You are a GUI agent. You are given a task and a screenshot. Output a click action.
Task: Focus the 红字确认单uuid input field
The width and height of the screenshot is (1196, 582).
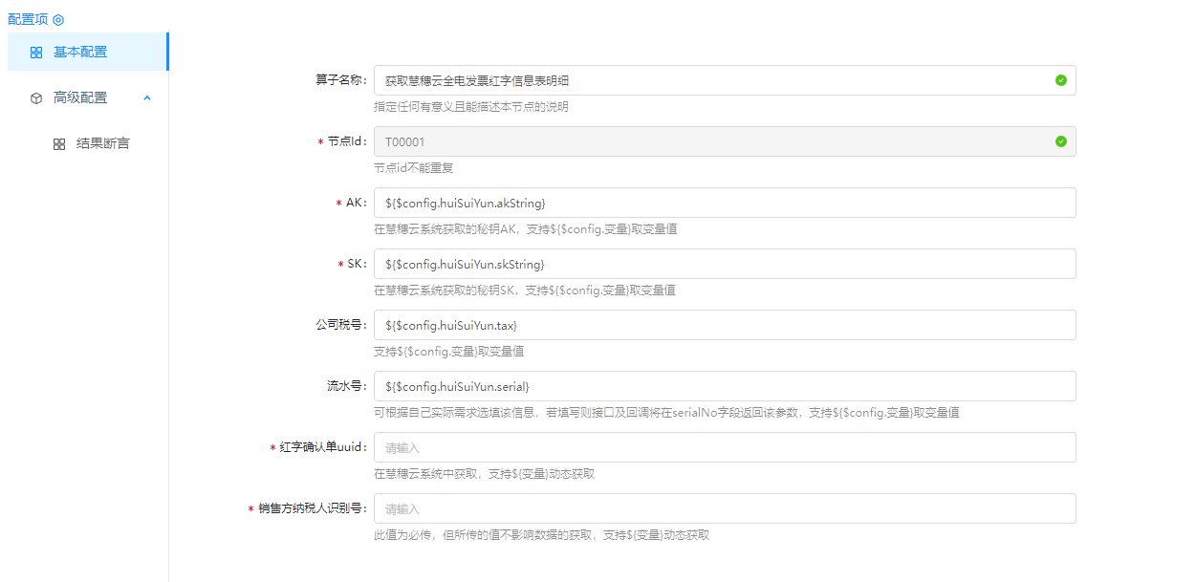point(725,447)
